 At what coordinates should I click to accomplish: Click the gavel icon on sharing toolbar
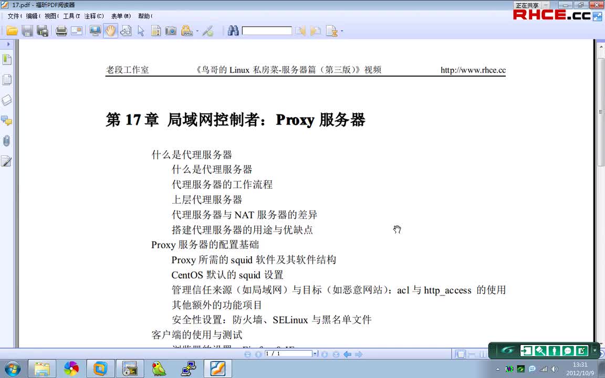tap(540, 351)
